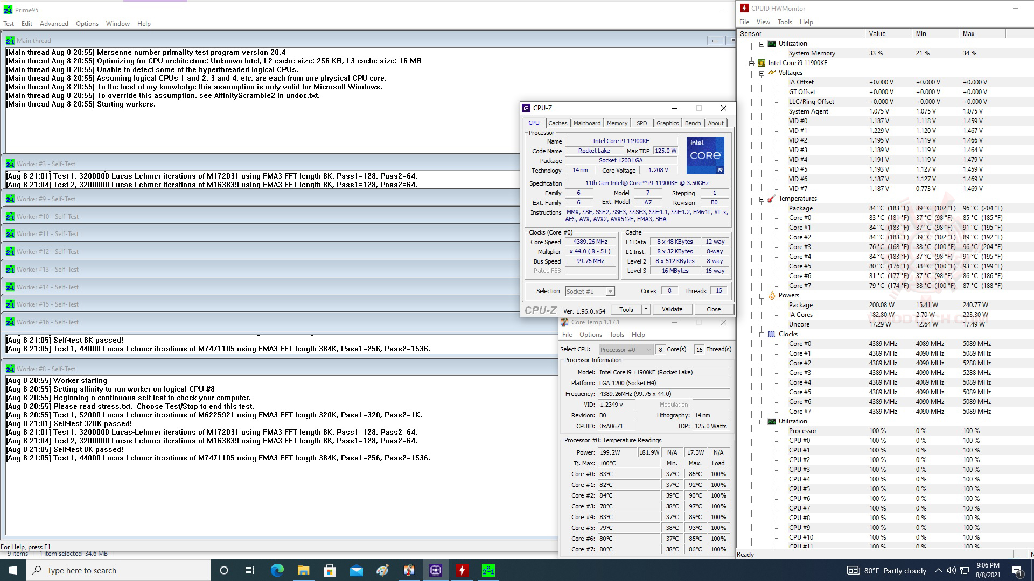Click the CPU-Z taskbar icon
This screenshot has height=581, width=1034.
pos(435,570)
